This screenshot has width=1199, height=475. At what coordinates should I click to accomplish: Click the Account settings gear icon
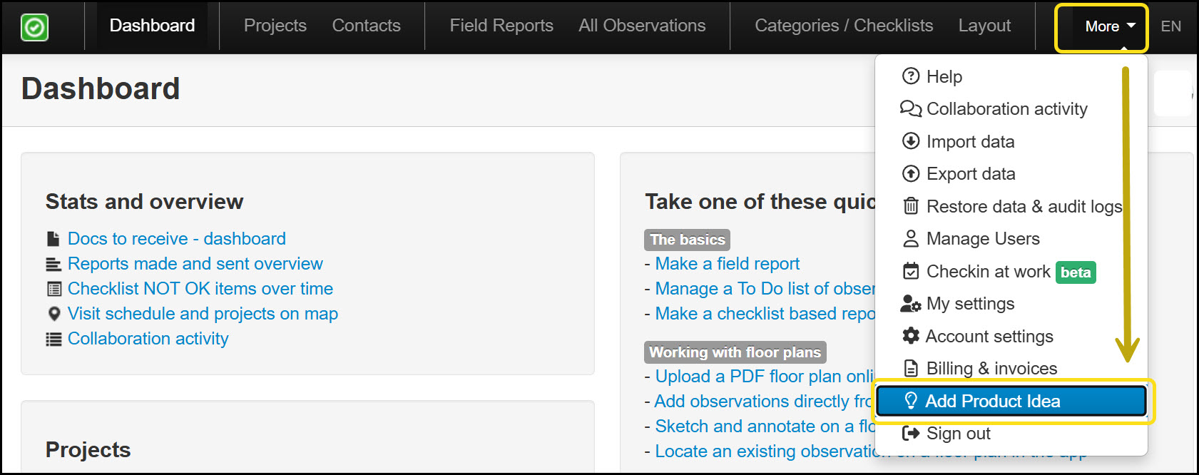click(911, 336)
